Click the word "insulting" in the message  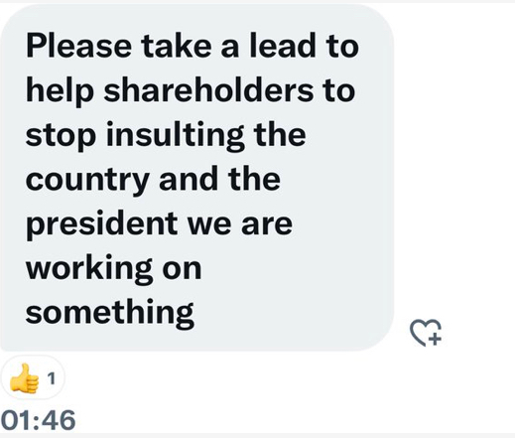[175, 135]
